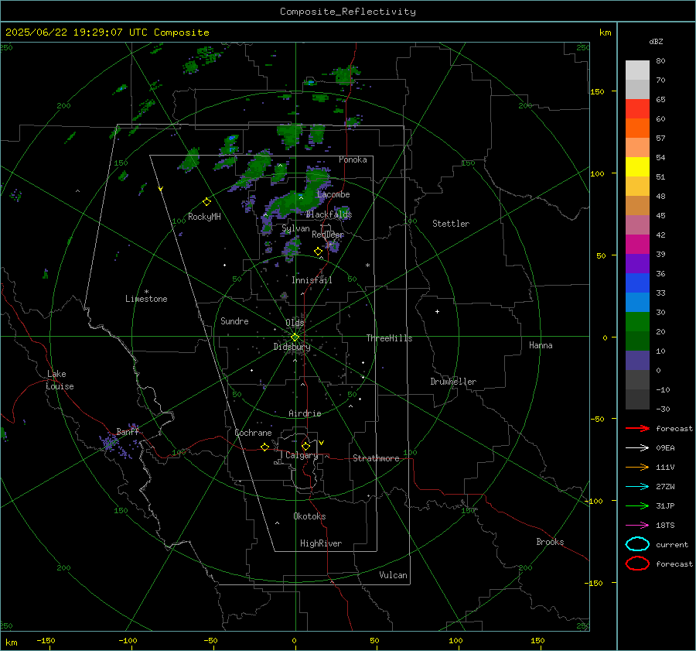The height and width of the screenshot is (651, 696).
Task: Click the green 31JP arrow legend icon
Action: click(637, 505)
